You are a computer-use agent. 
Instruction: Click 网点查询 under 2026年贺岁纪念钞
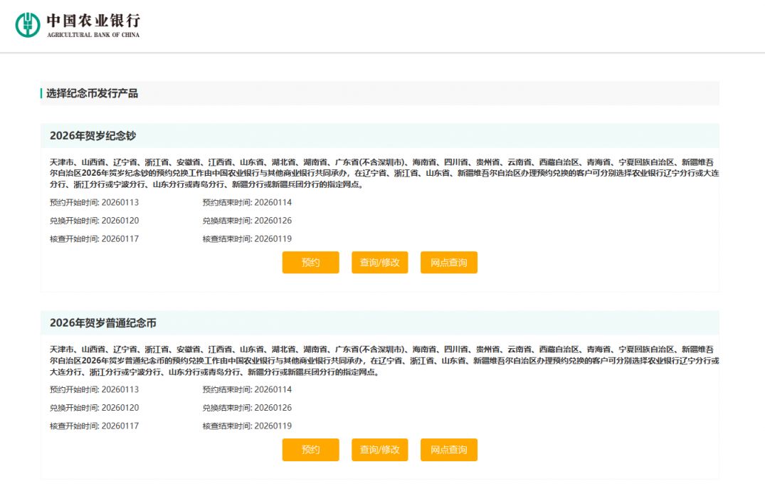449,263
